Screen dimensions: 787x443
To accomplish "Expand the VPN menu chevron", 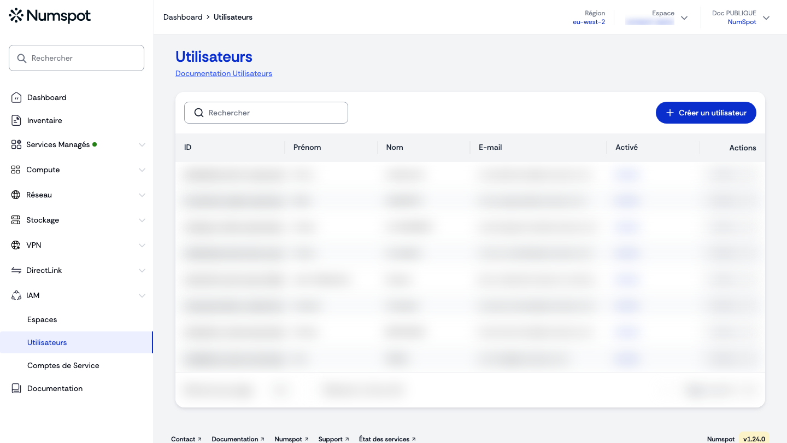I will click(x=142, y=246).
